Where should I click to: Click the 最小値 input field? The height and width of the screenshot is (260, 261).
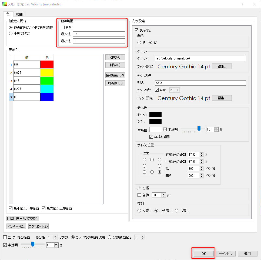click(99, 41)
